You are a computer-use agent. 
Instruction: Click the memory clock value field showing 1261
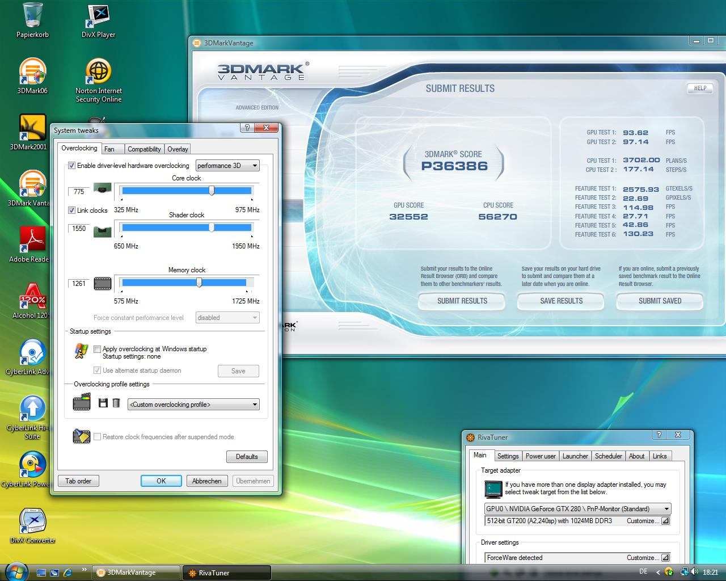click(79, 284)
